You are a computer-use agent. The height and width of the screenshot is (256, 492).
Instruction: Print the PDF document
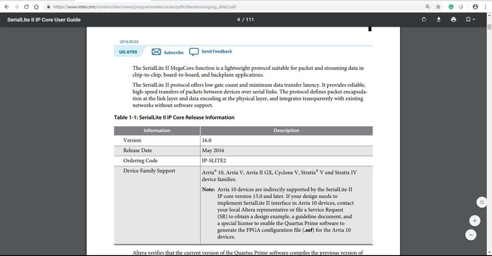tap(454, 20)
